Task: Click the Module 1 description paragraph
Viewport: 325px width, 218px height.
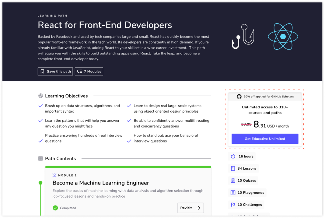Action: [128, 194]
